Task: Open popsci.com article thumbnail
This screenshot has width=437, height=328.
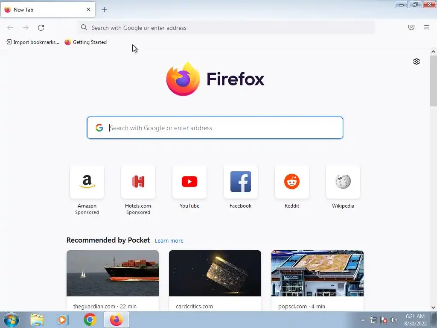Action: (x=318, y=273)
